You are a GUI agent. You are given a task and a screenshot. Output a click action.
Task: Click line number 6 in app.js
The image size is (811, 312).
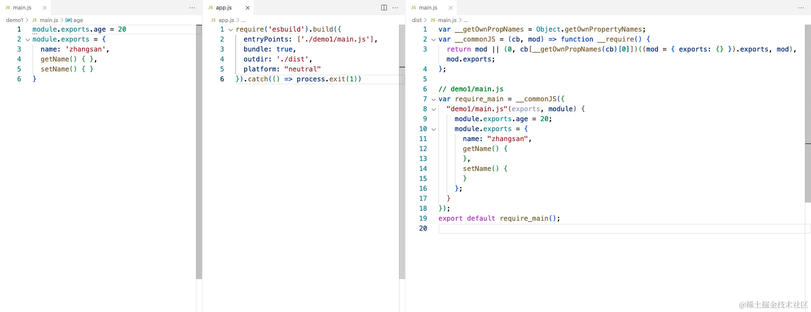(x=222, y=79)
